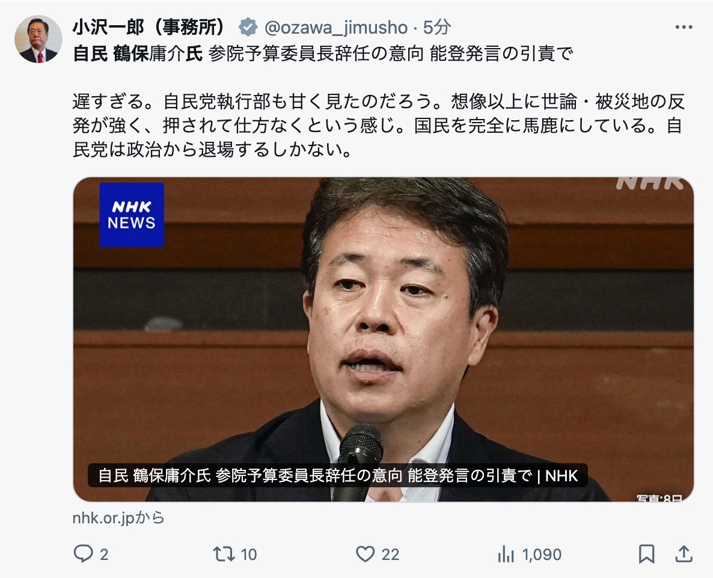Image resolution: width=713 pixels, height=578 pixels.
Task: Follow the nhk.or.jpから source link
Action: 118,517
